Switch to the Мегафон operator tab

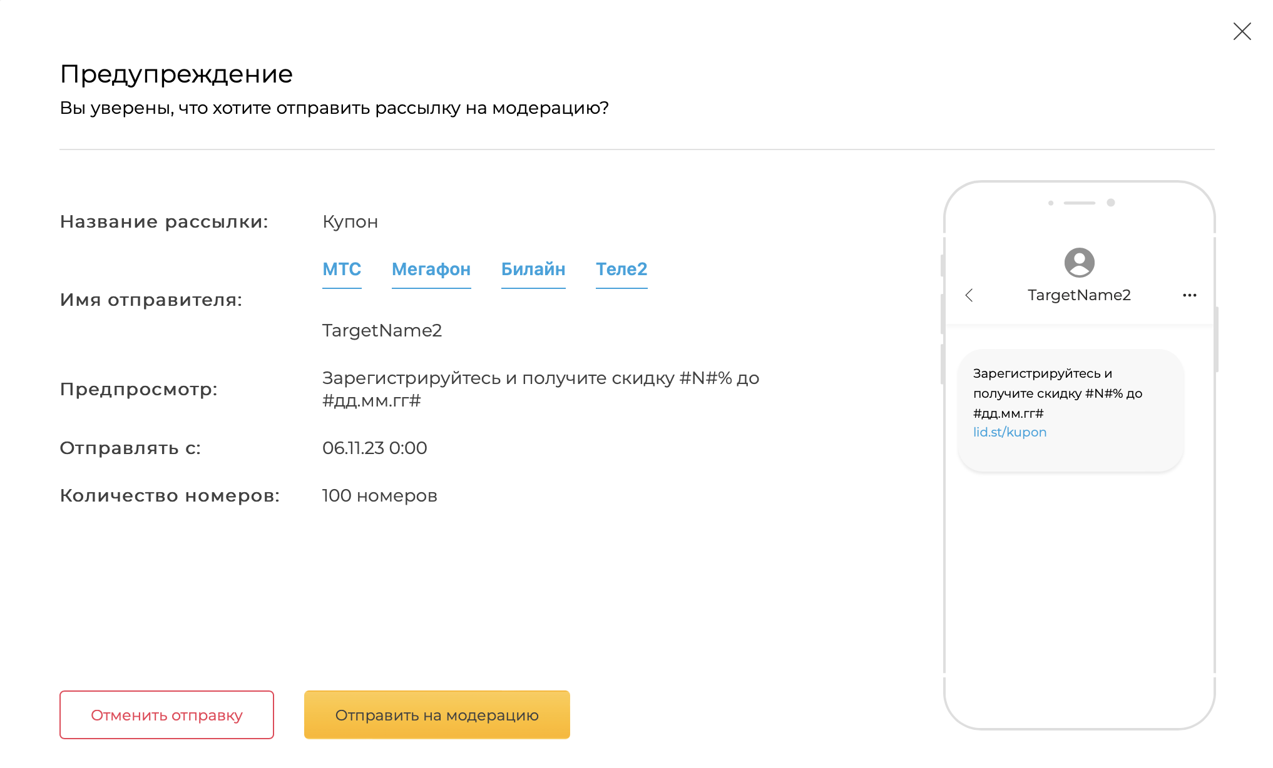click(x=431, y=269)
